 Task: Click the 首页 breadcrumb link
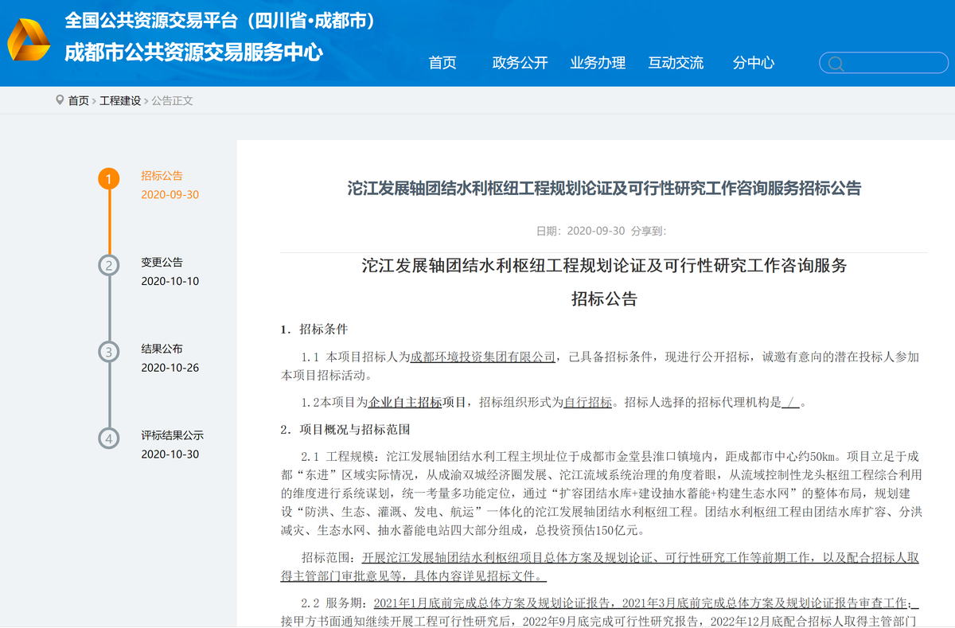pos(78,101)
